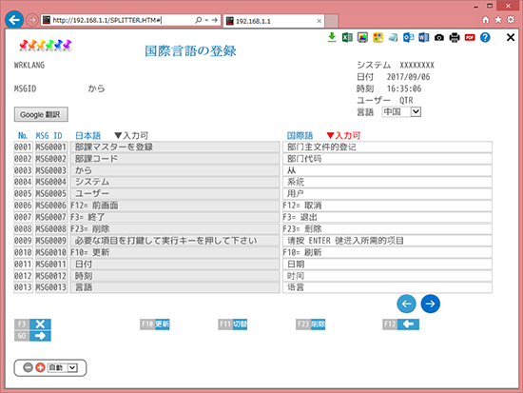Click the orange colored-dots palette icon
Image resolution: width=523 pixels, height=393 pixels.
click(x=378, y=37)
